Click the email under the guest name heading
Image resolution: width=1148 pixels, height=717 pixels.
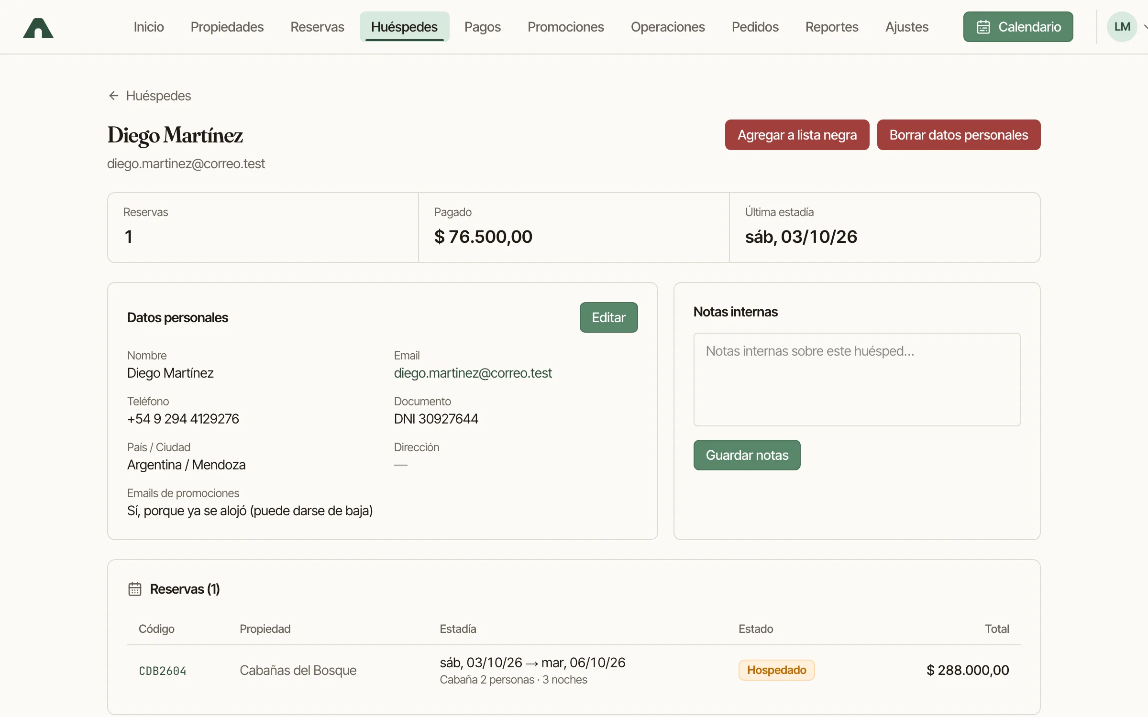[x=186, y=163]
